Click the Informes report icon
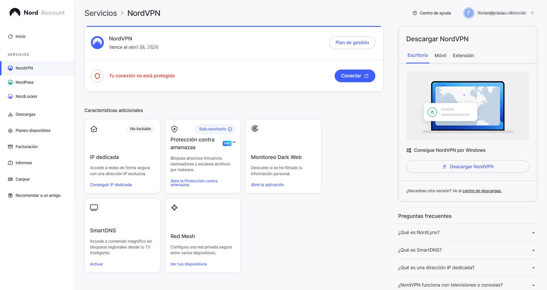Viewport: 547px width, 290px height. point(10,163)
